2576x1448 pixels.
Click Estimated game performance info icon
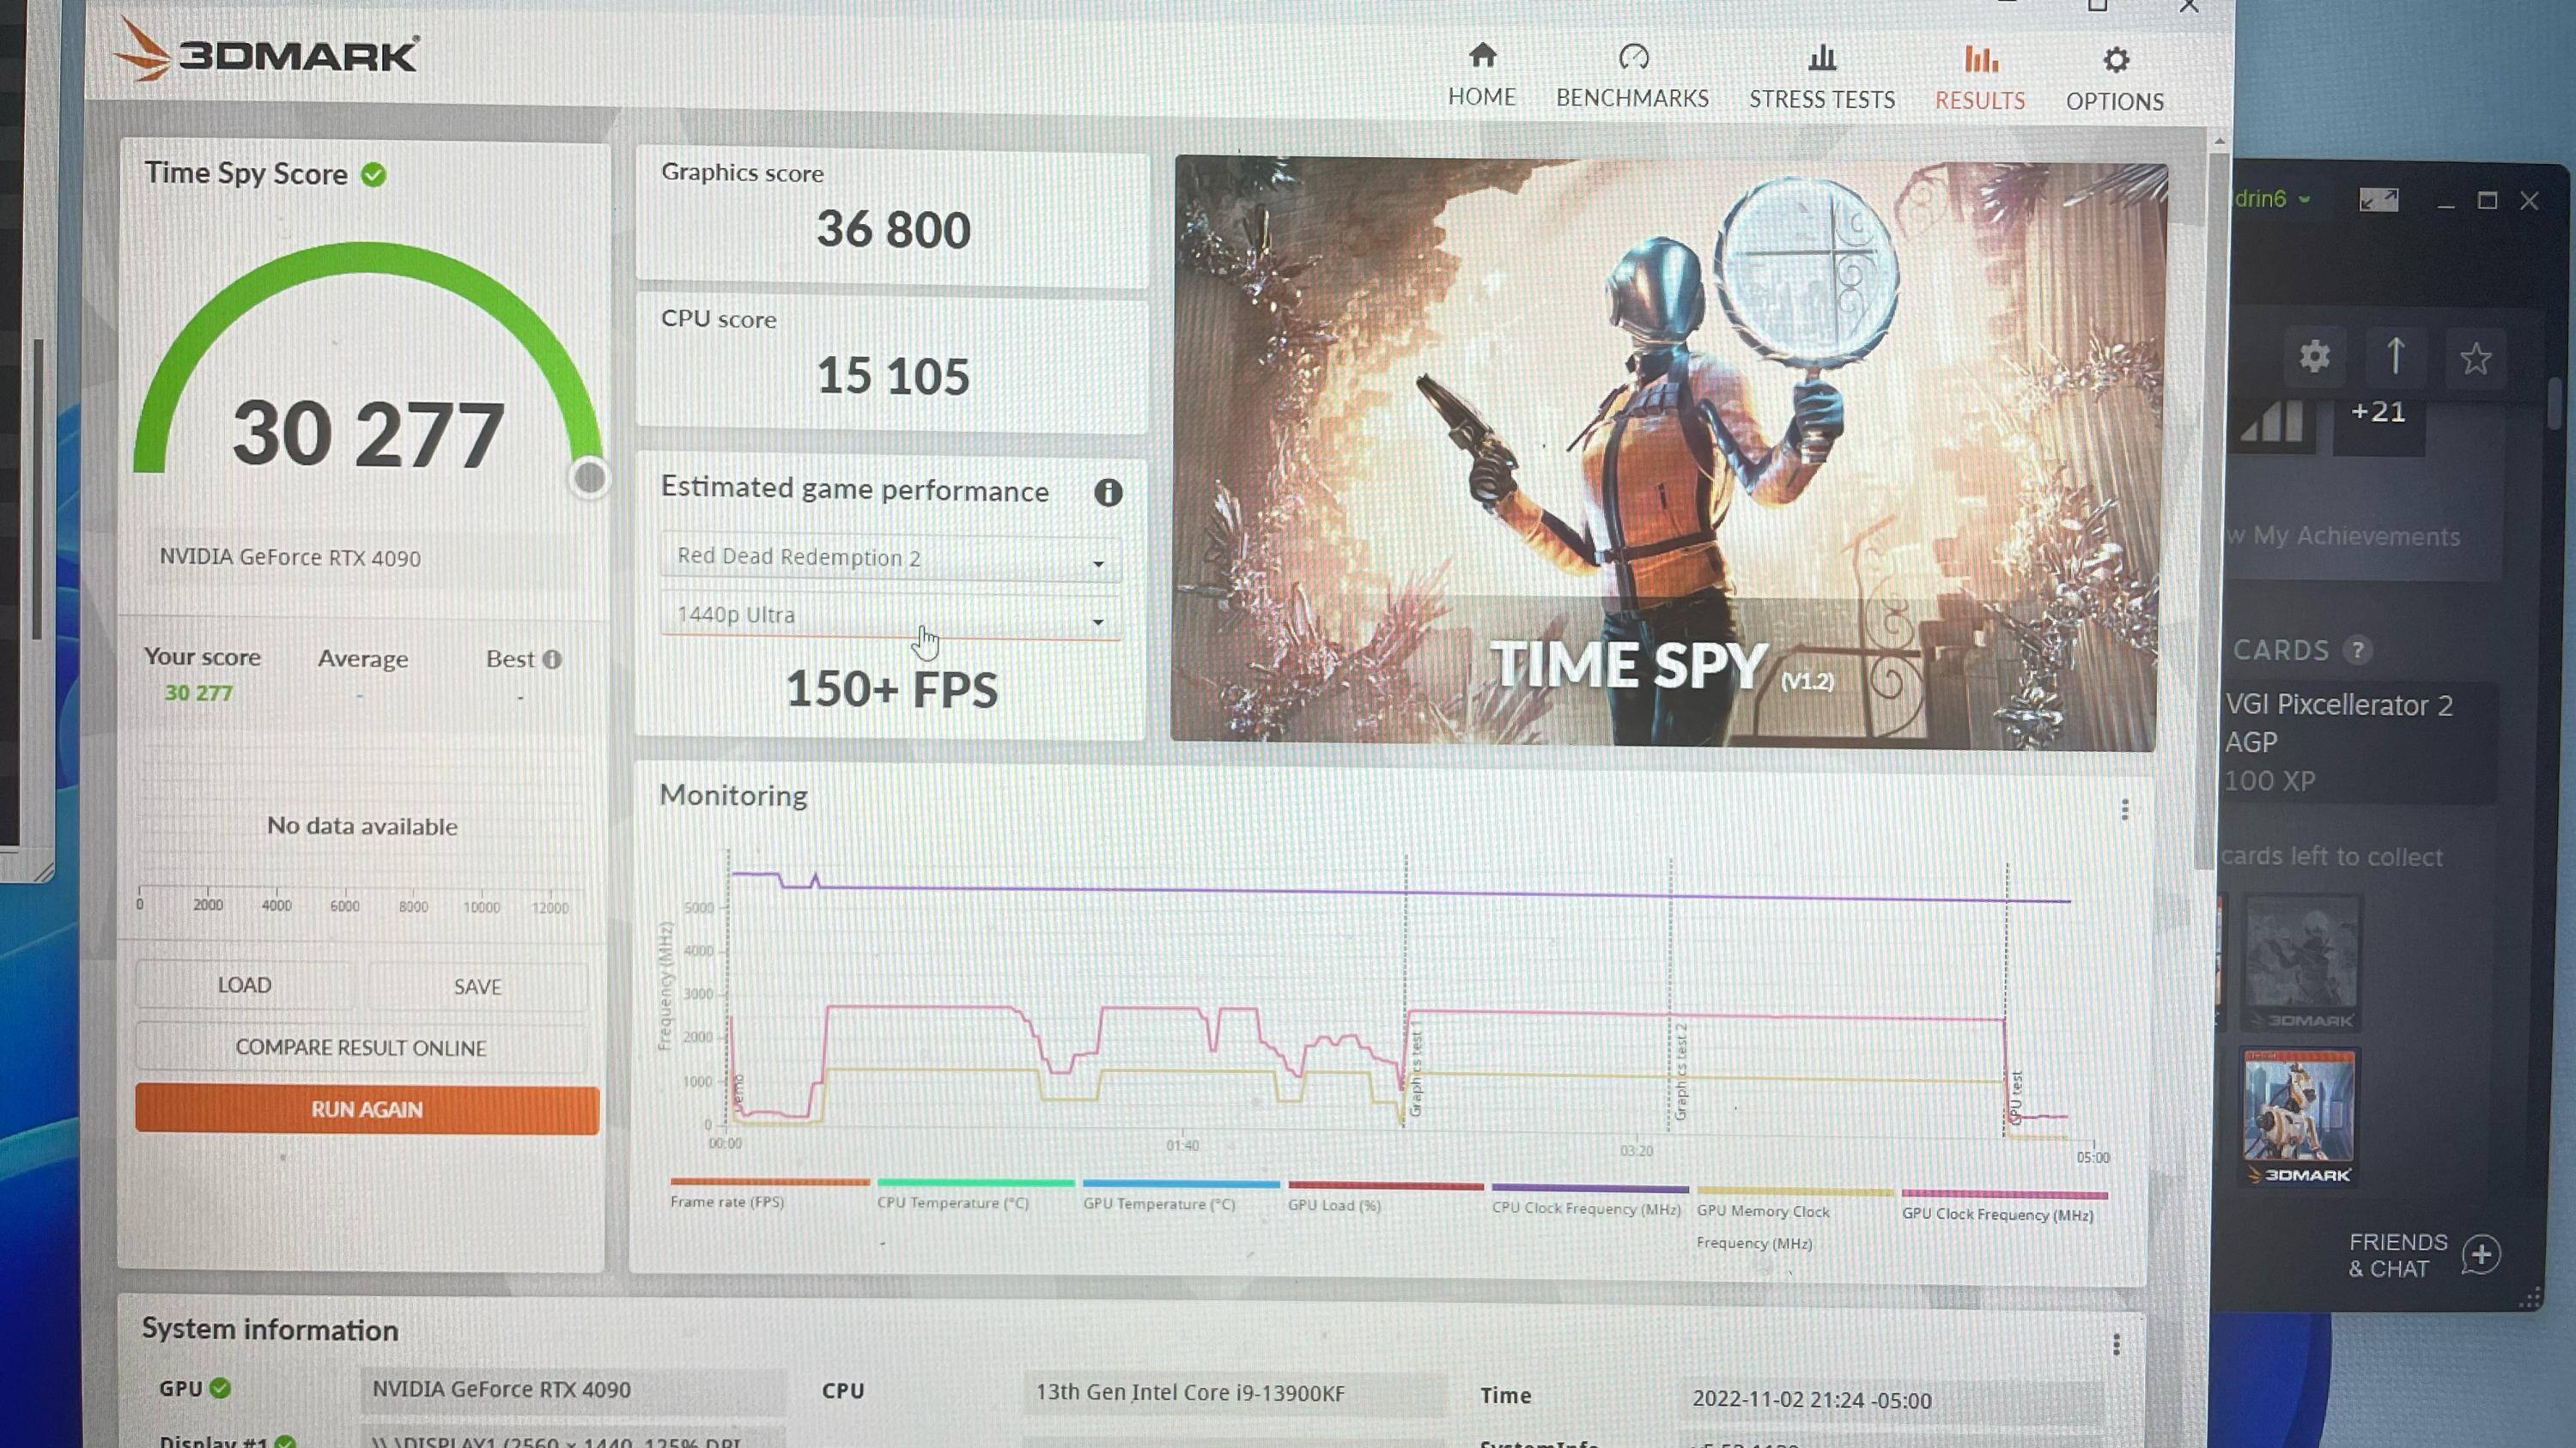click(1108, 492)
